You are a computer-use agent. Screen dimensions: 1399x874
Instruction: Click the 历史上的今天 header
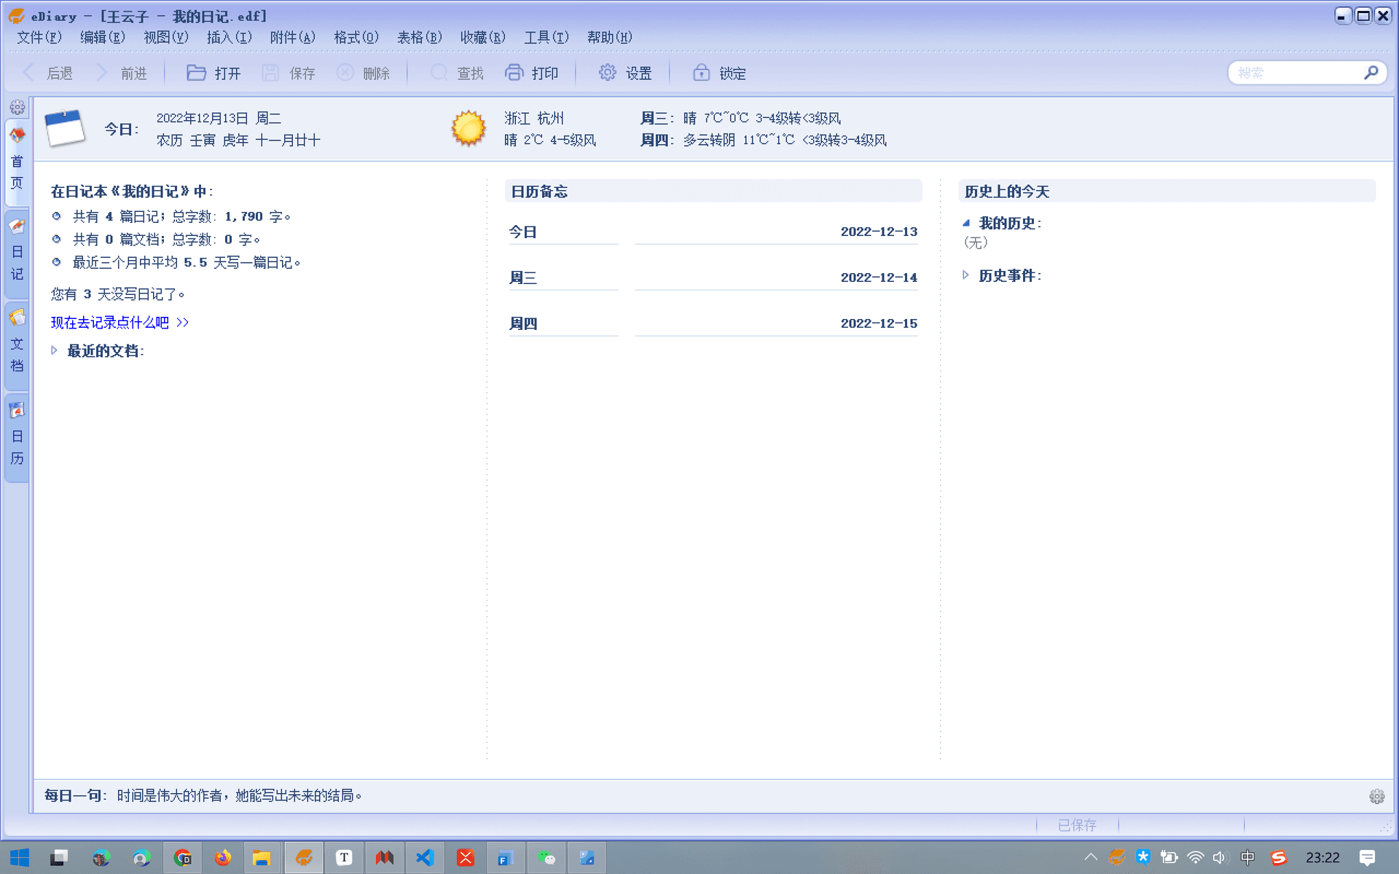1167,192
